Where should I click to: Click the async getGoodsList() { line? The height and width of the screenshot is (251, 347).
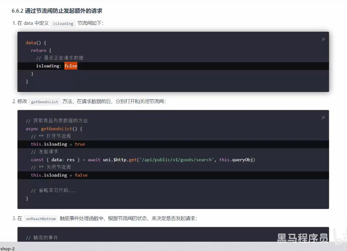point(54,129)
